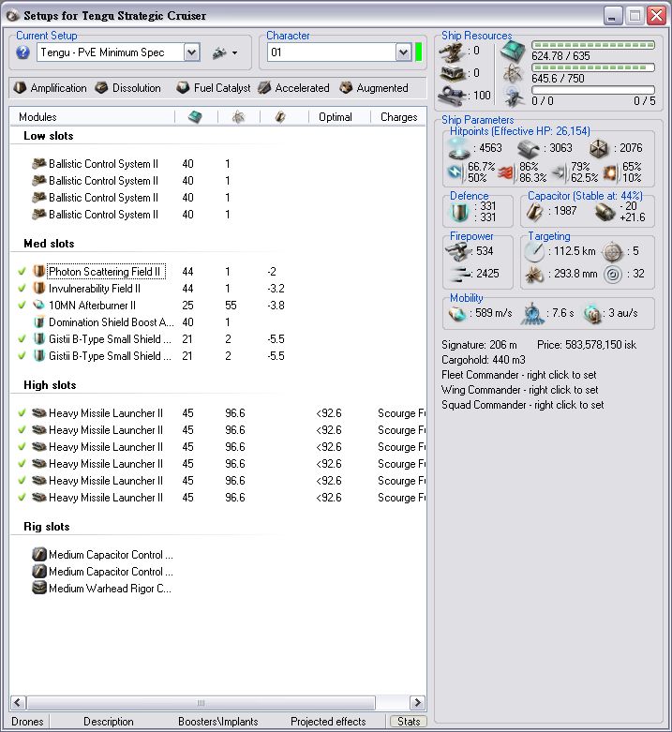The height and width of the screenshot is (732, 672).
Task: Click the structure hitpoints icon
Action: click(x=599, y=148)
